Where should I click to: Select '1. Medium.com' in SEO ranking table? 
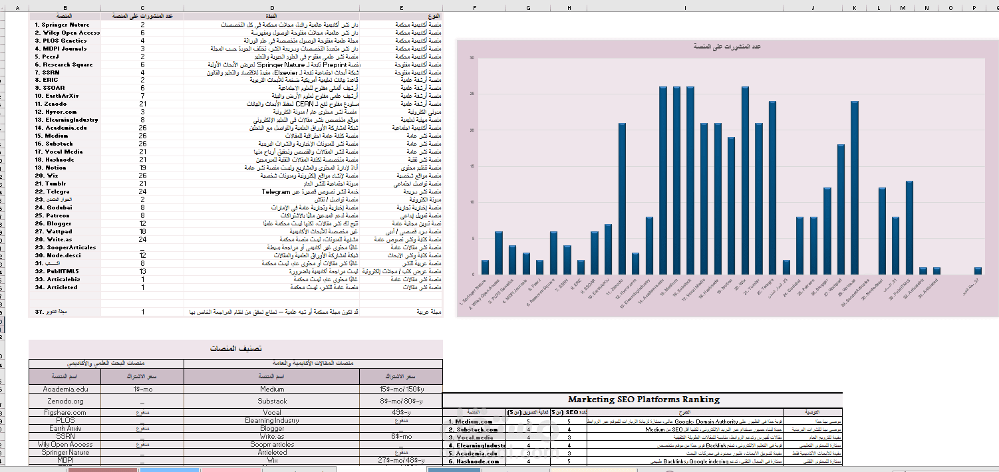tap(476, 421)
